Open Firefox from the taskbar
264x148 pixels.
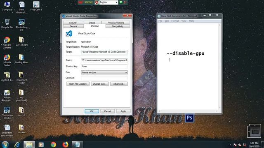coord(65,144)
